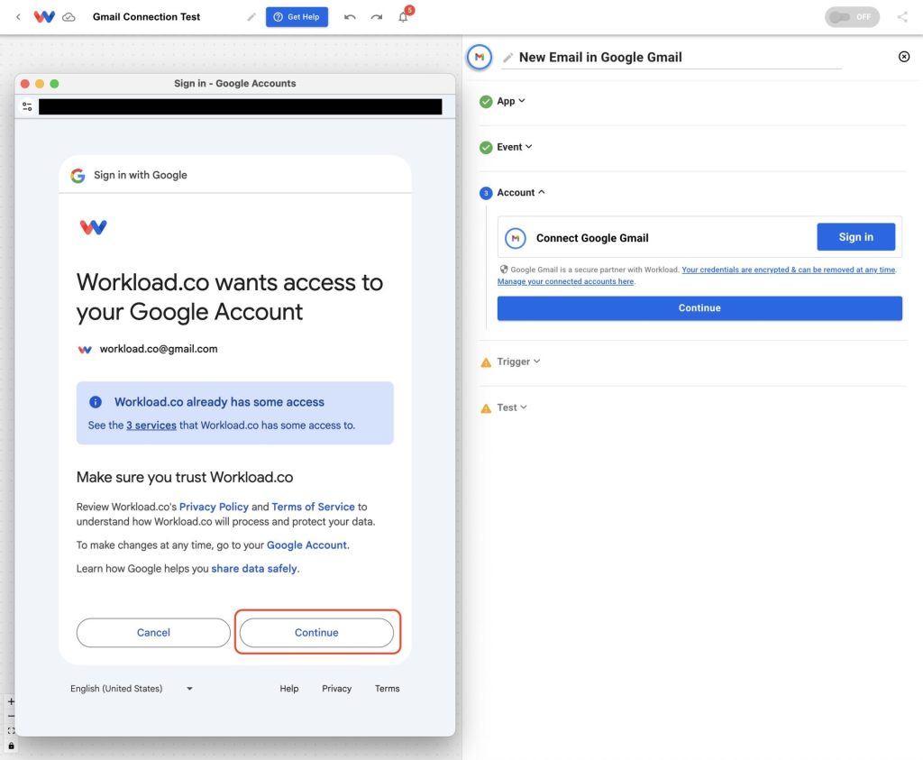Click the site settings icon in popup address bar
This screenshot has width=923, height=760.
27,106
